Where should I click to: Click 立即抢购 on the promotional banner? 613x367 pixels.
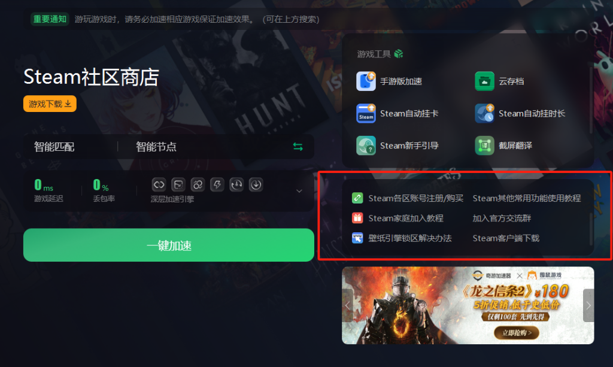pos(517,333)
